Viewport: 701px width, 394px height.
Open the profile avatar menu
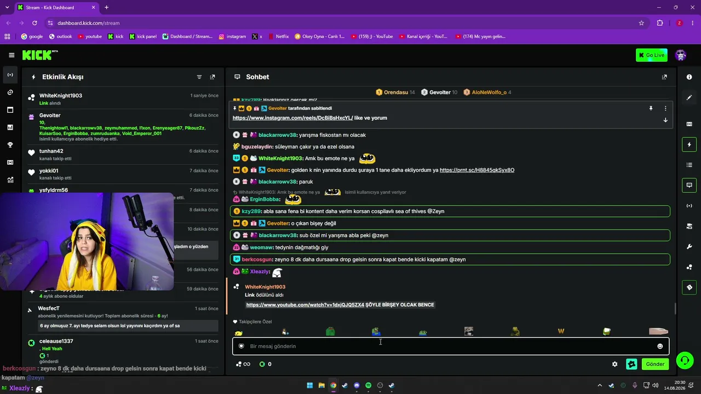(681, 55)
